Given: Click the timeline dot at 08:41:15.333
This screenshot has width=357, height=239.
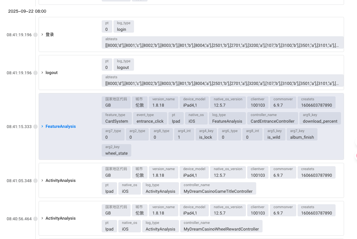Looking at the screenshot, I should coord(35,127).
